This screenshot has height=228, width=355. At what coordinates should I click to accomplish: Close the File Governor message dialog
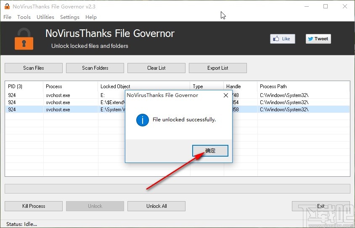click(226, 95)
